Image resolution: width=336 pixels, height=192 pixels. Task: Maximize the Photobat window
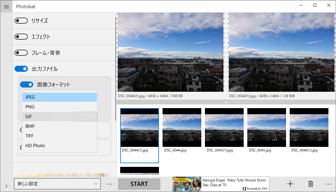point(315,5)
